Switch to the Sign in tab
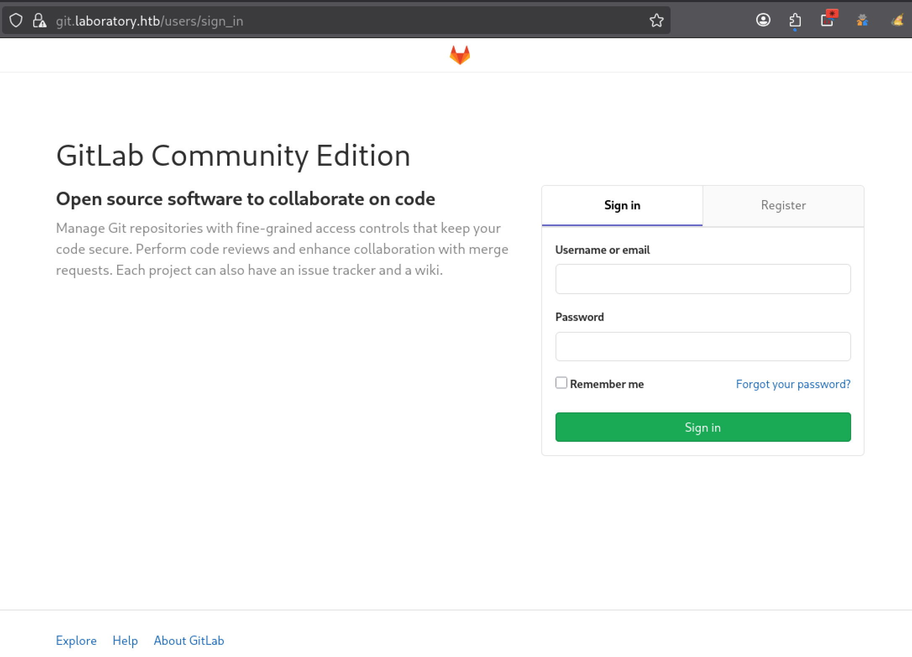The height and width of the screenshot is (657, 912). pos(622,206)
